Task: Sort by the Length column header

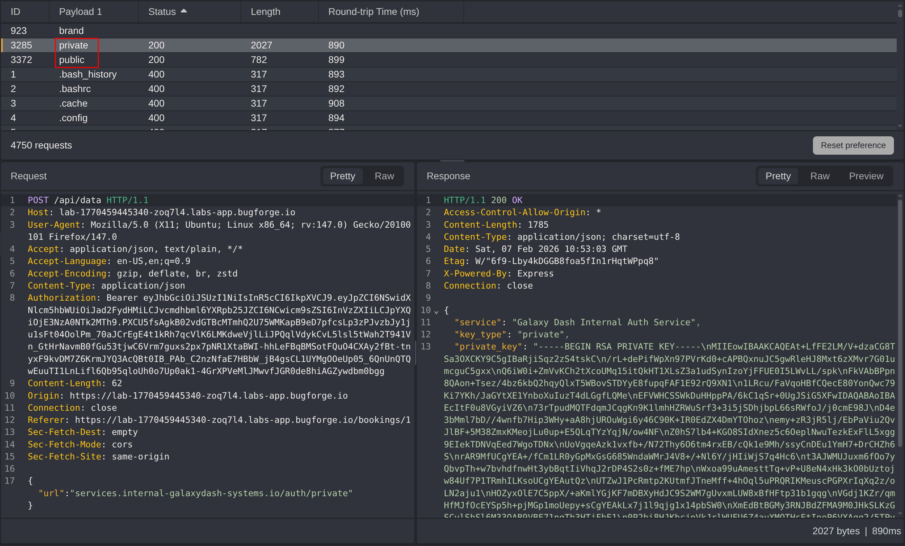Action: (x=265, y=12)
